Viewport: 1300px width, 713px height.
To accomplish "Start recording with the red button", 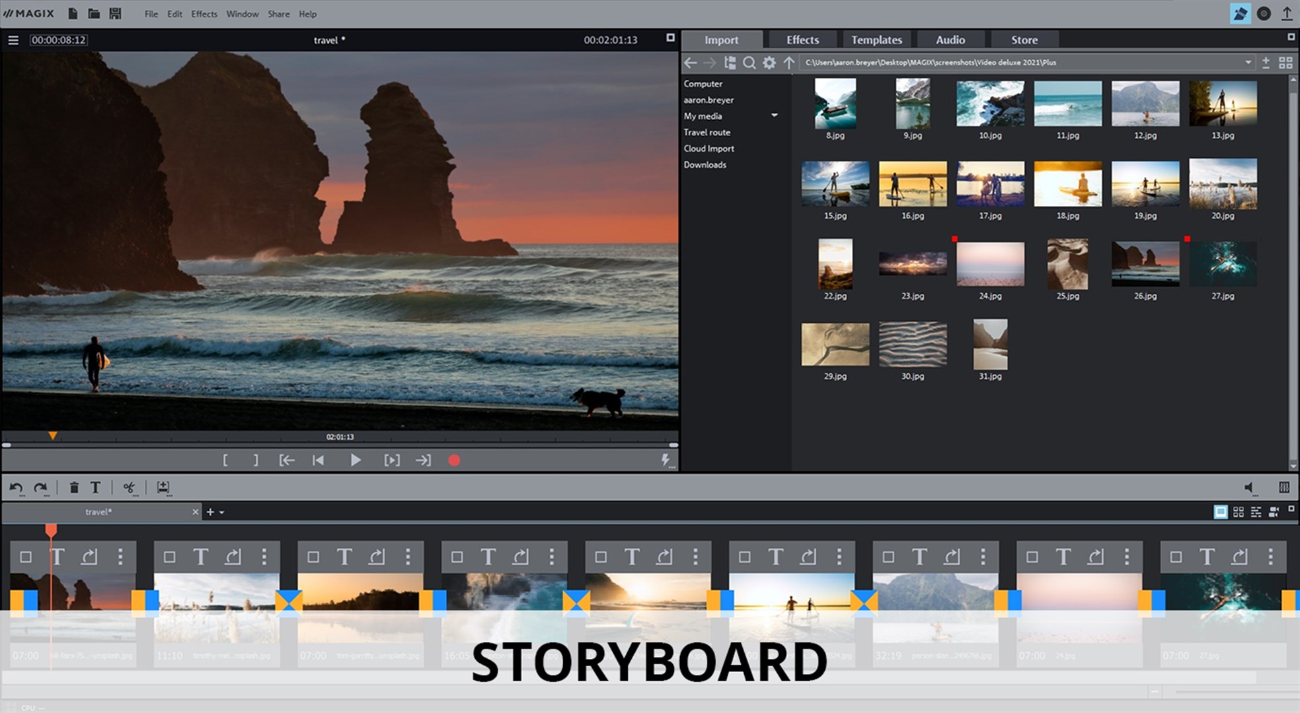I will point(454,460).
